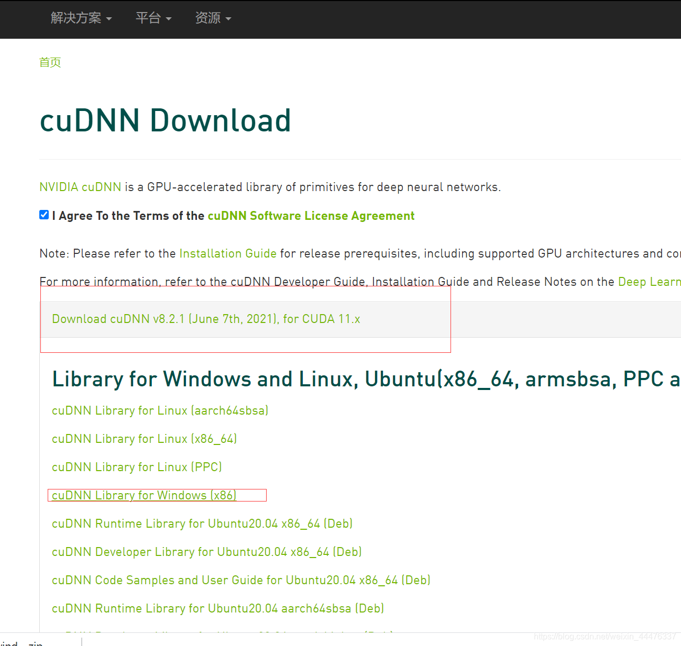
Task: Follow the Deep Learning link at line end
Action: [x=650, y=282]
